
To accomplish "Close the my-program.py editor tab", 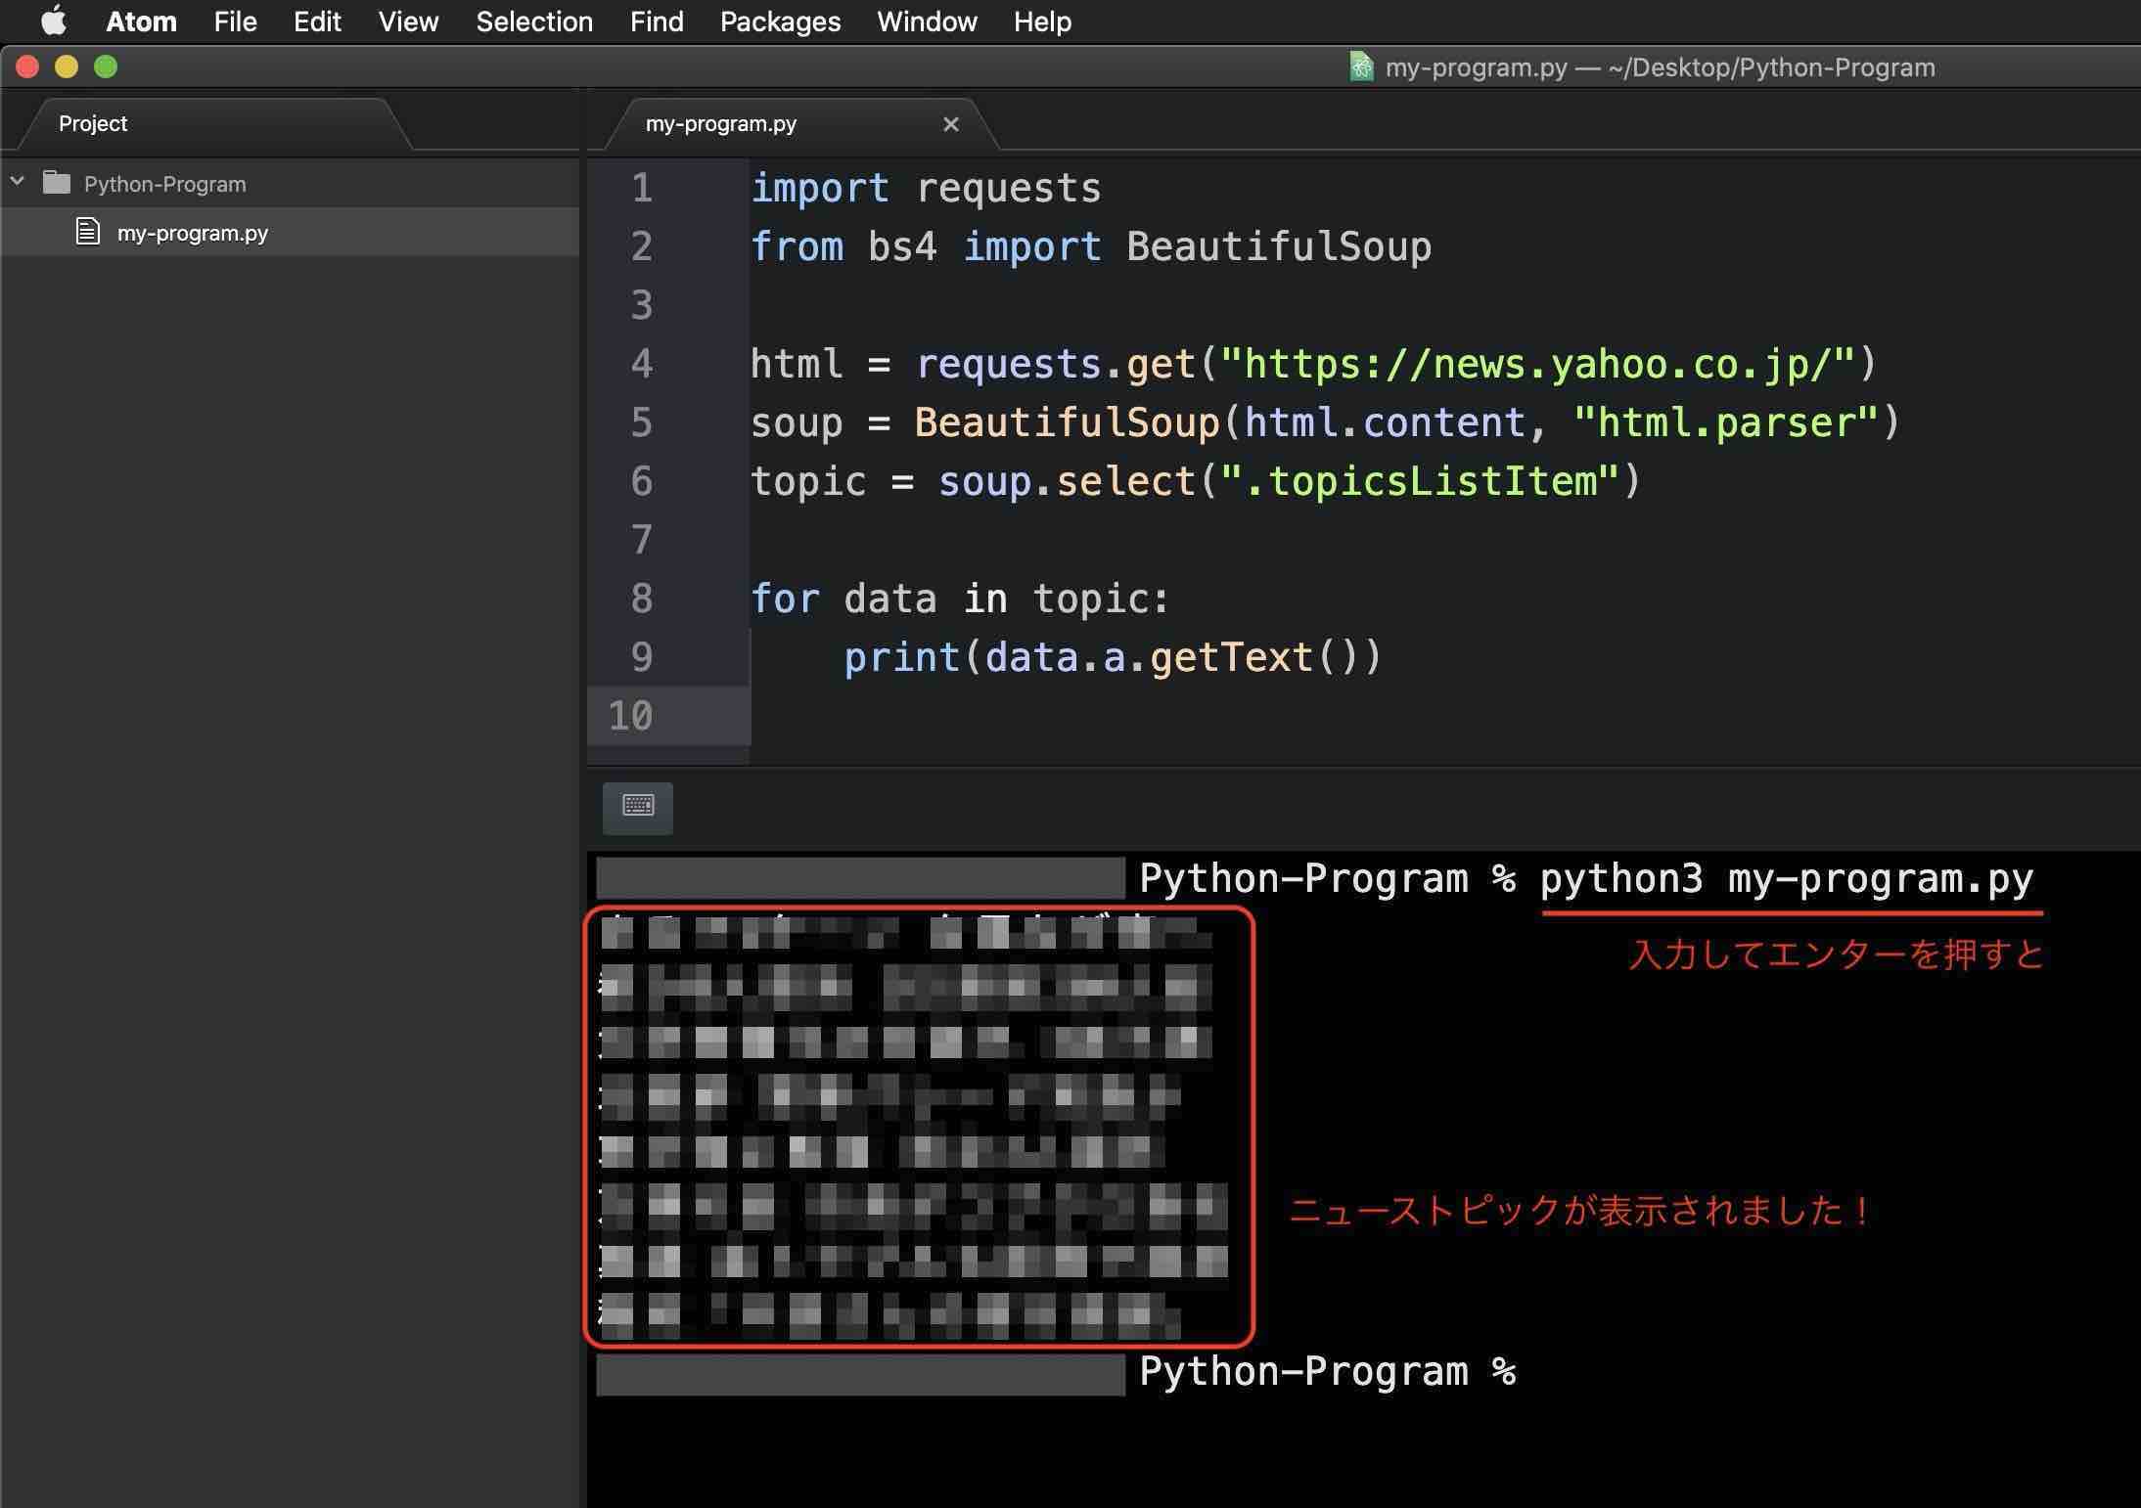I will click(x=950, y=124).
